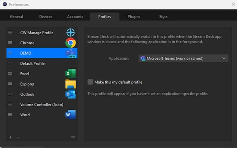Select the Explorer profile name

[x=27, y=84]
